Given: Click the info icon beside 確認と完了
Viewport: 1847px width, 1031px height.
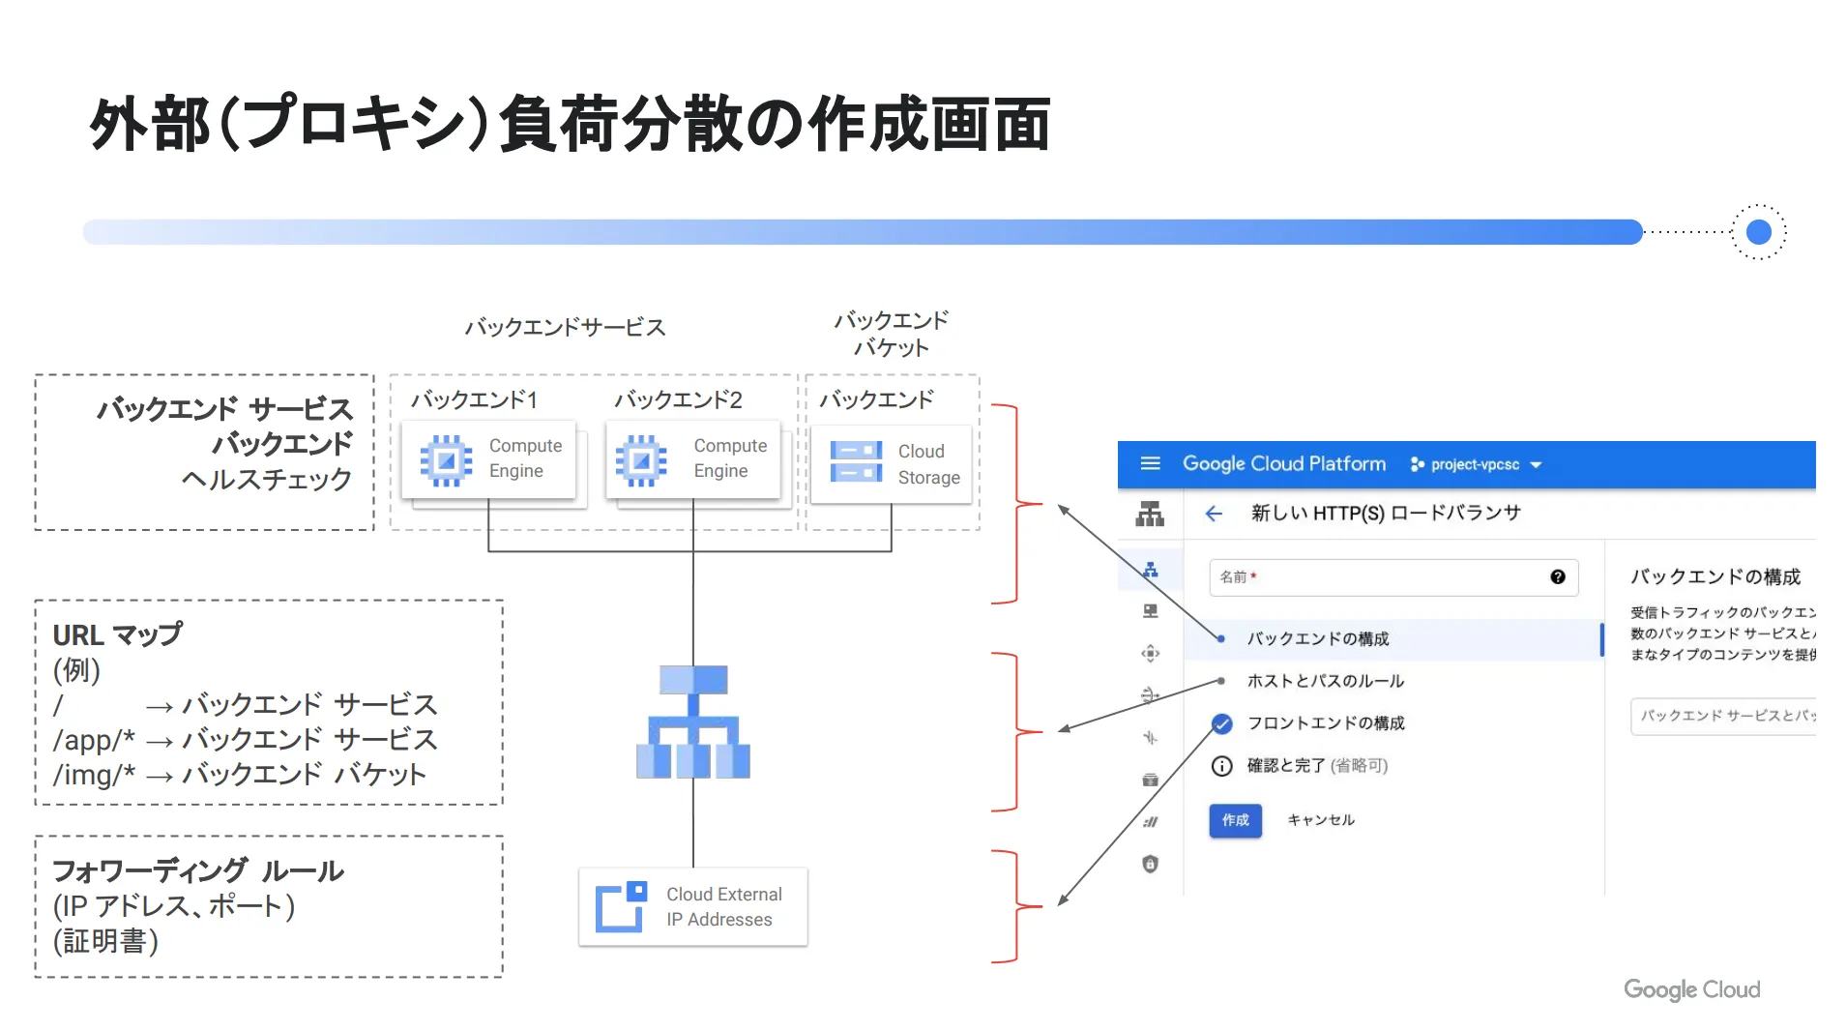Looking at the screenshot, I should (1221, 766).
